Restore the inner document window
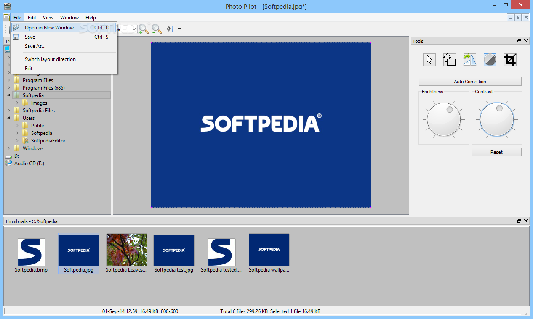The height and width of the screenshot is (319, 533). point(518,17)
